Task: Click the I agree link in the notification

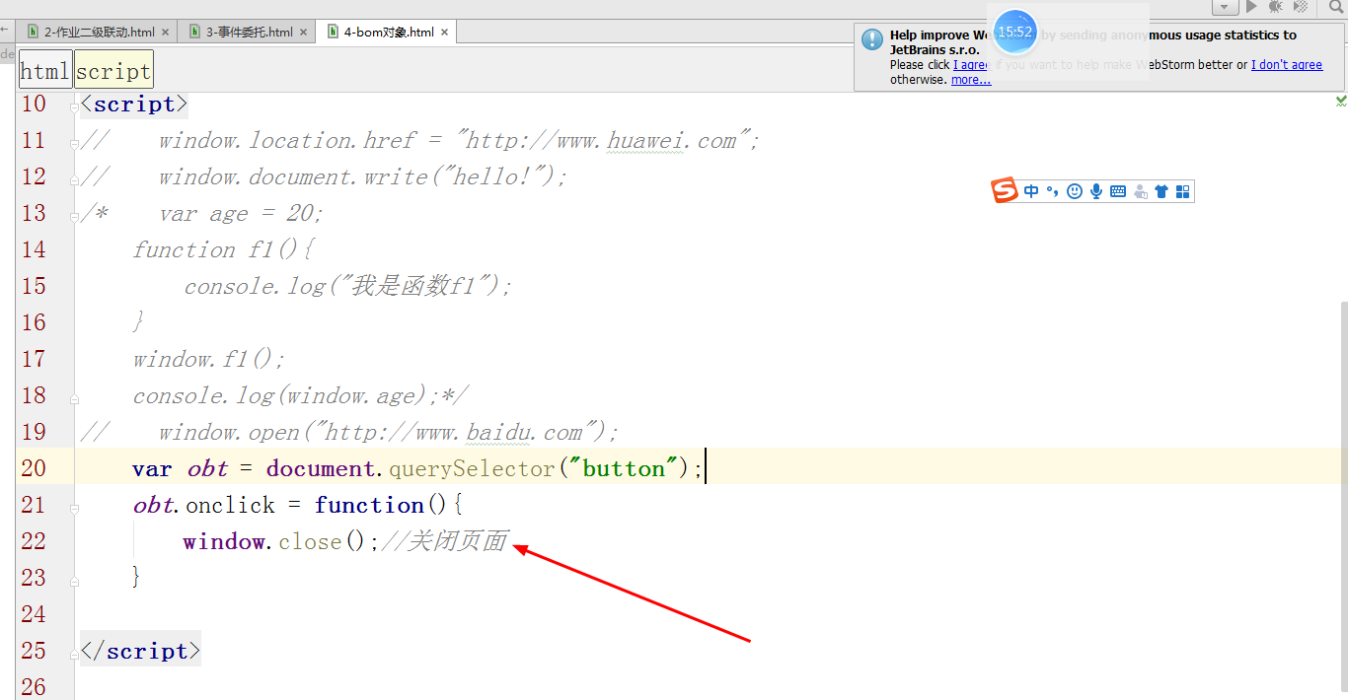Action: [x=971, y=64]
